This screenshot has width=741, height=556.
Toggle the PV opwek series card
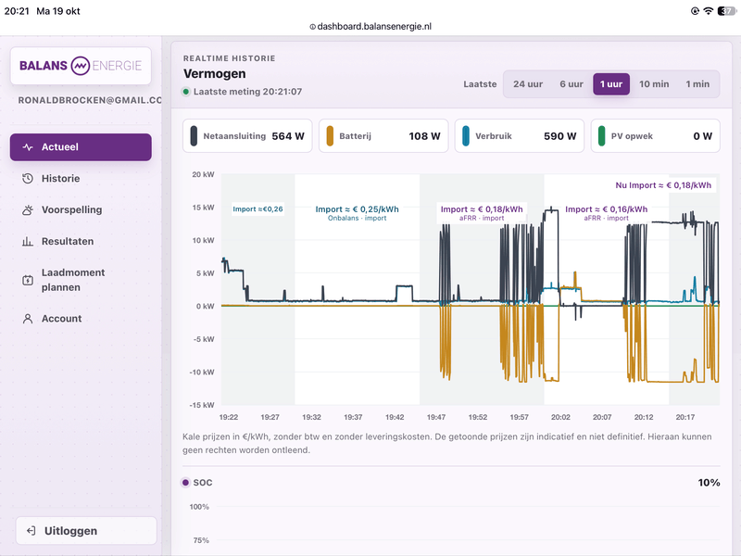coord(656,136)
